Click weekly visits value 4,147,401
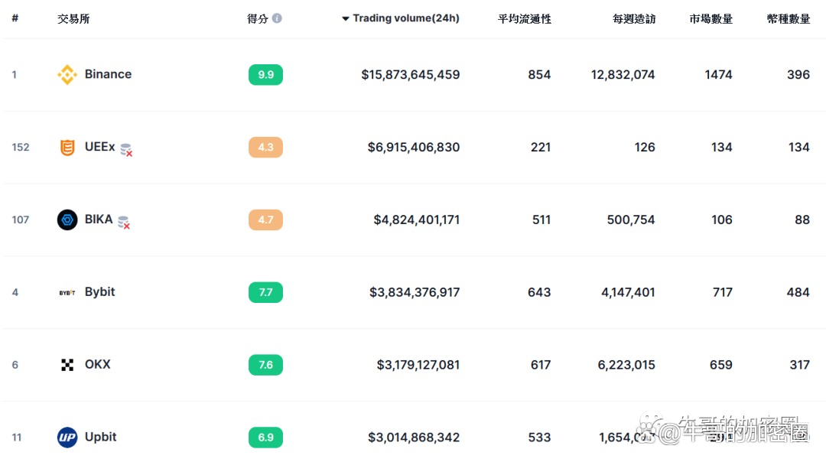 click(x=628, y=292)
